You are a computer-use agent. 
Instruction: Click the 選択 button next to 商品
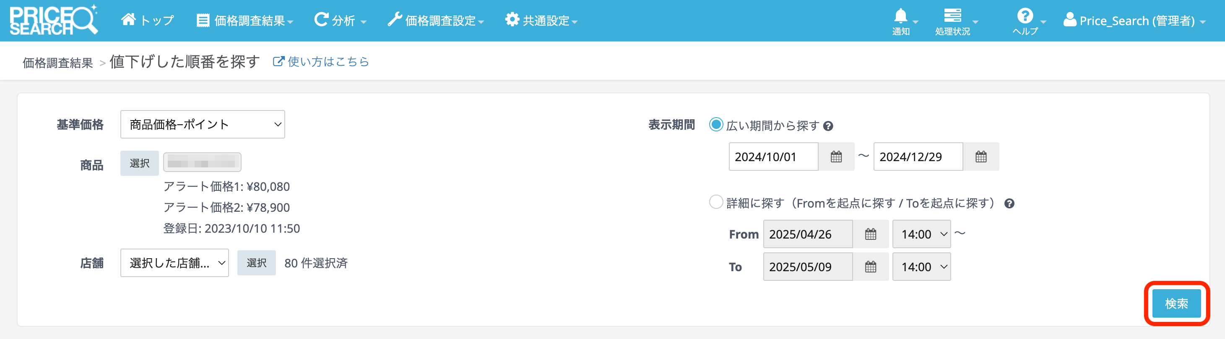tap(139, 163)
